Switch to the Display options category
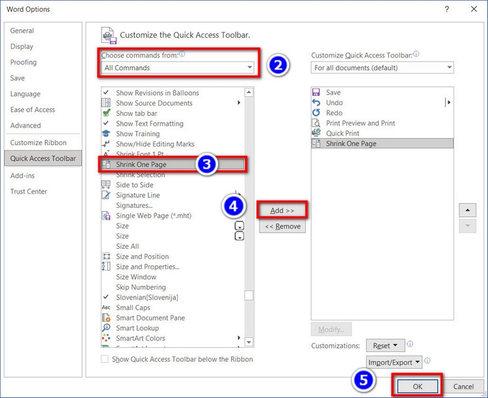Image resolution: width=488 pixels, height=398 pixels. click(21, 46)
